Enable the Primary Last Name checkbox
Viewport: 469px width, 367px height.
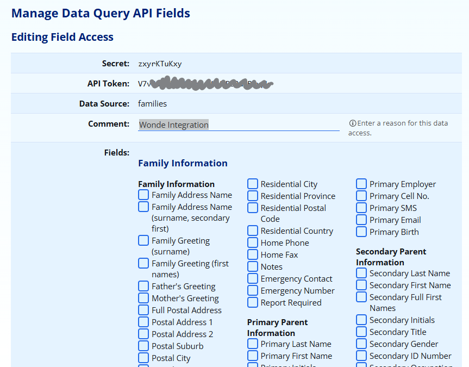coord(253,344)
